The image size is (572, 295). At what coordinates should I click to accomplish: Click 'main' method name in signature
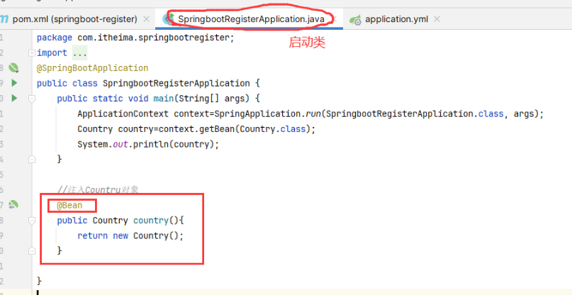(x=163, y=99)
